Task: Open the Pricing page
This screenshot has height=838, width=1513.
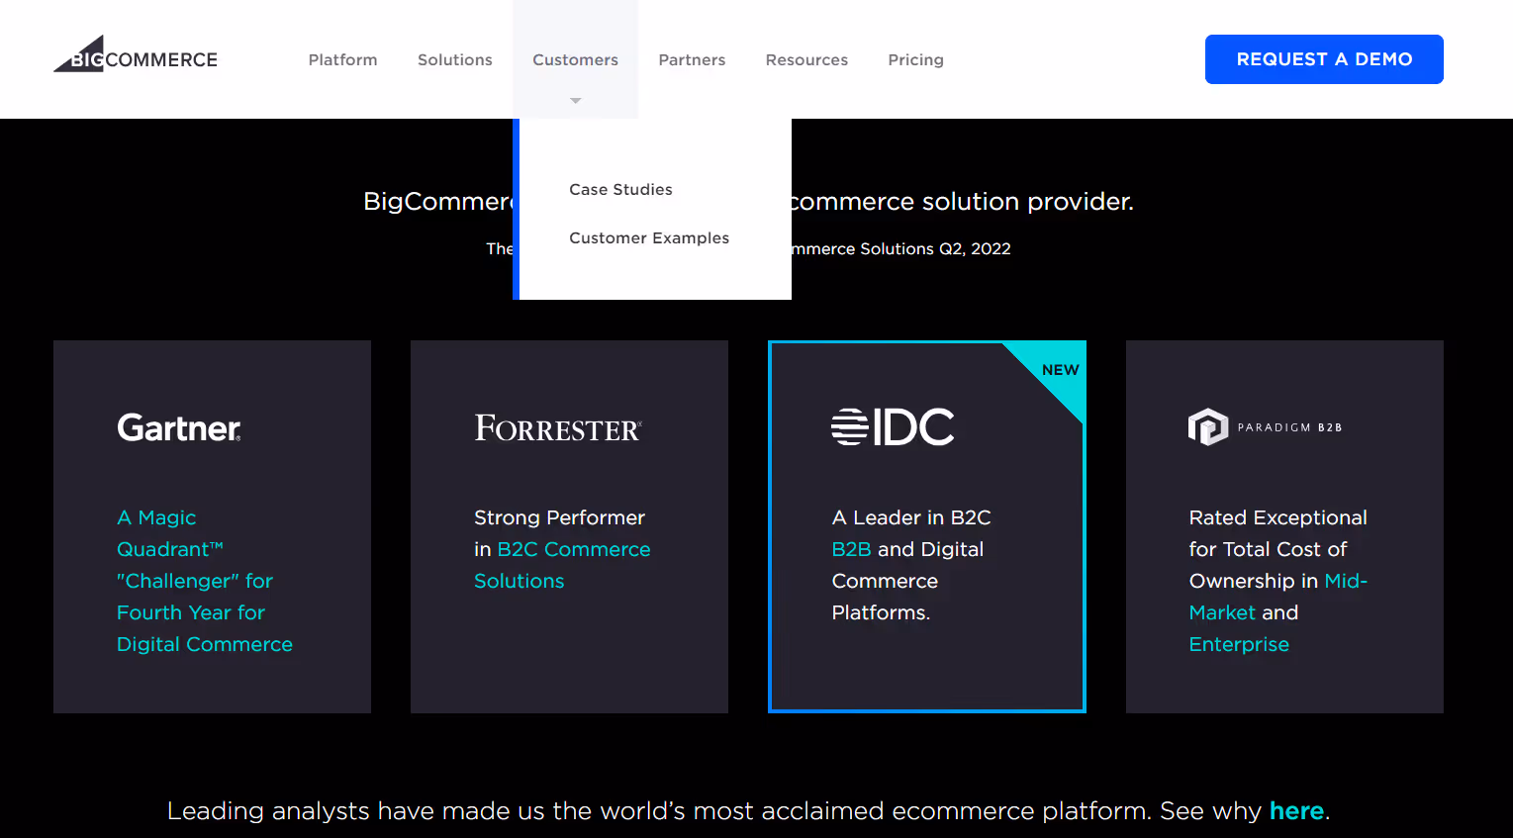Action: (x=915, y=59)
